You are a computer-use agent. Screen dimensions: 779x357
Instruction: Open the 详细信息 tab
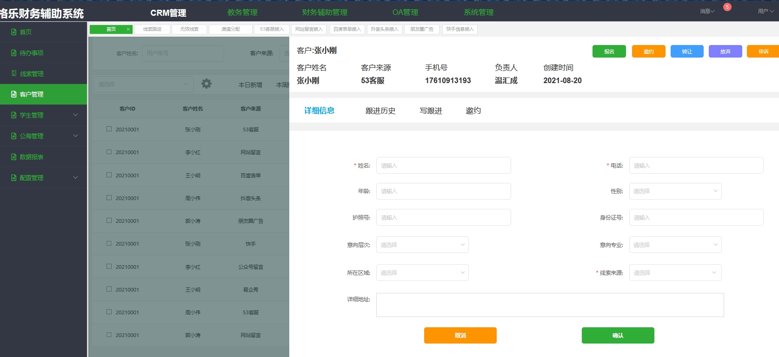coord(320,110)
